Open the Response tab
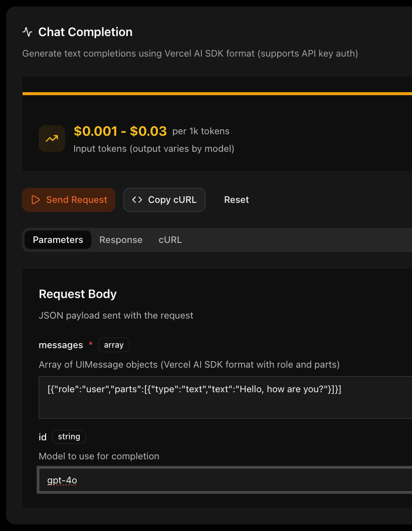 coord(121,240)
